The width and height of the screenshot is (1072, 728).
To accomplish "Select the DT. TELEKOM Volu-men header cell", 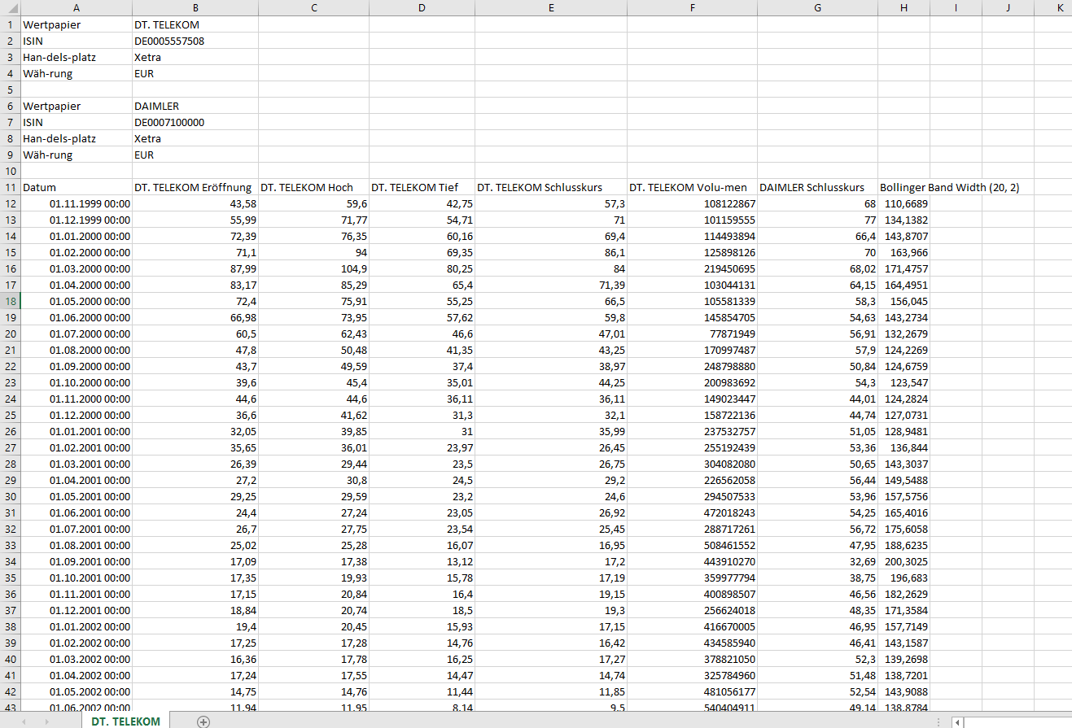I will tap(692, 187).
